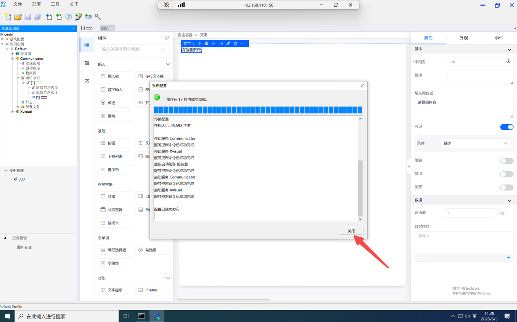Click the add device toolbar icon

[x=88, y=17]
